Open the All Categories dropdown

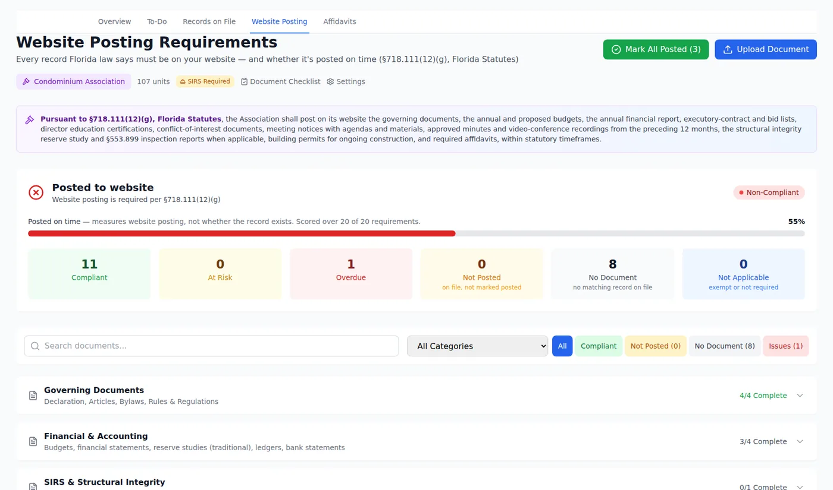pyautogui.click(x=477, y=346)
